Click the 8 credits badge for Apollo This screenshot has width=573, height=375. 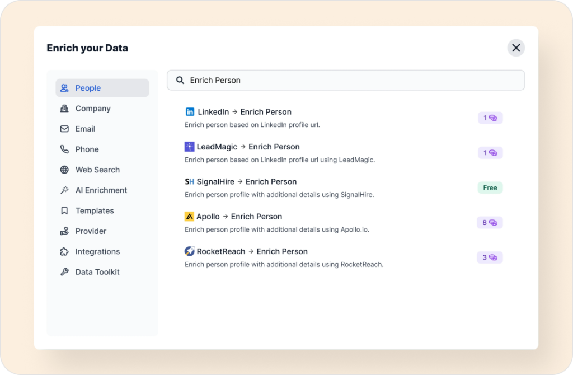point(490,223)
